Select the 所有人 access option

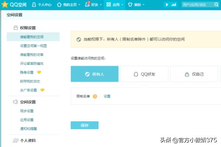point(95,74)
